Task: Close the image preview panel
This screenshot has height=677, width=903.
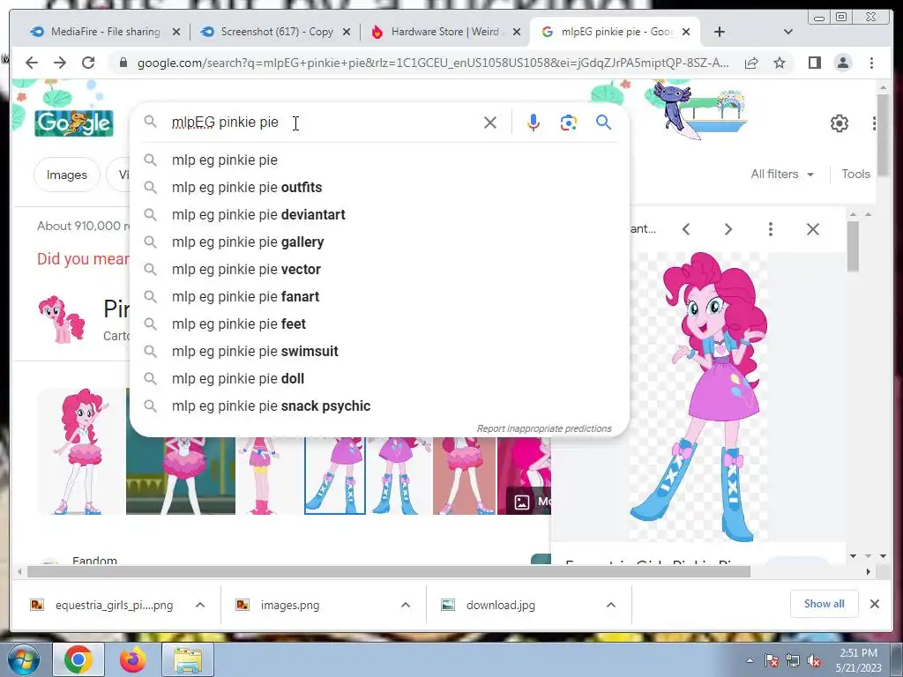Action: pyautogui.click(x=812, y=229)
